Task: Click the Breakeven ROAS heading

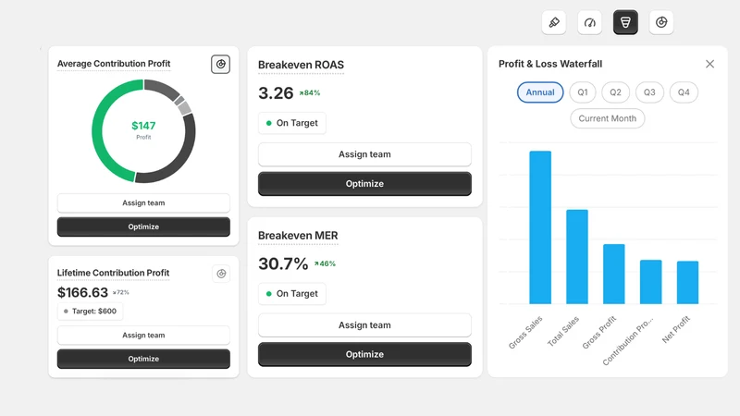Action: [302, 65]
